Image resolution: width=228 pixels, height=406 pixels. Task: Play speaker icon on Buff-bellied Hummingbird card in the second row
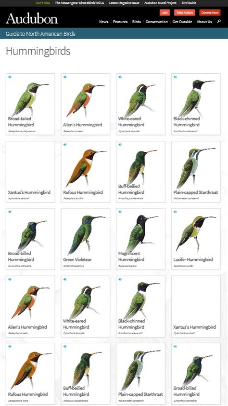tap(120, 144)
